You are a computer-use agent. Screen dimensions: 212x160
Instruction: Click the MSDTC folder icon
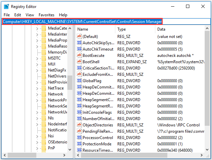click(x=44, y=58)
